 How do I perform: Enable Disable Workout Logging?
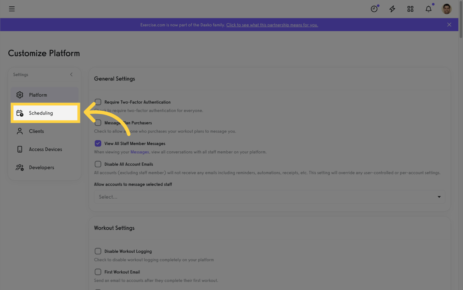tap(98, 251)
